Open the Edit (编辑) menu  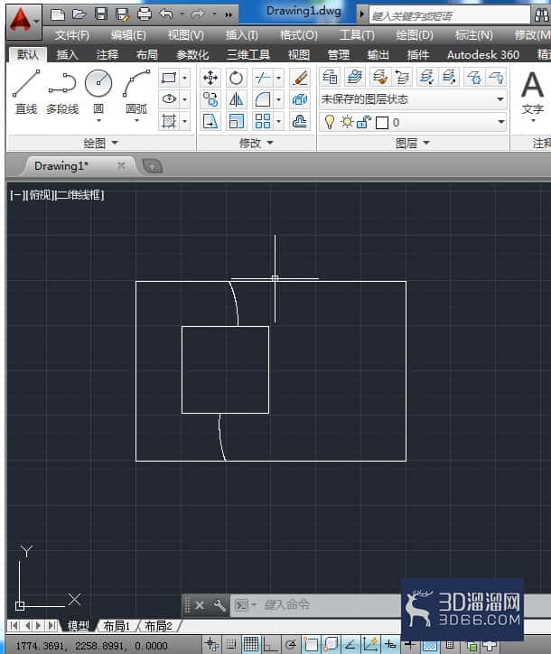click(128, 35)
